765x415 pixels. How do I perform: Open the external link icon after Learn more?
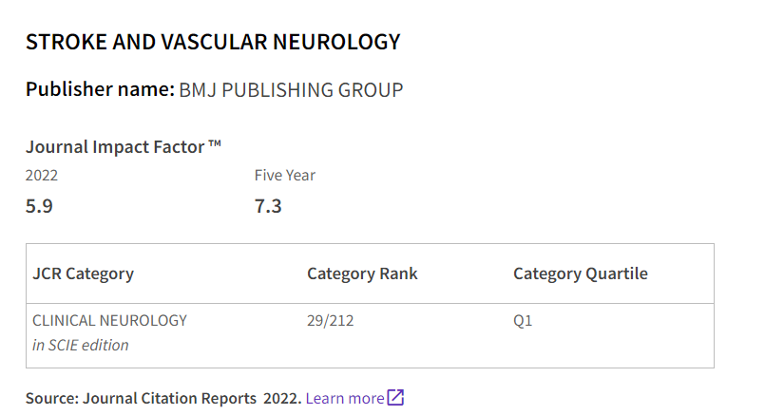395,398
